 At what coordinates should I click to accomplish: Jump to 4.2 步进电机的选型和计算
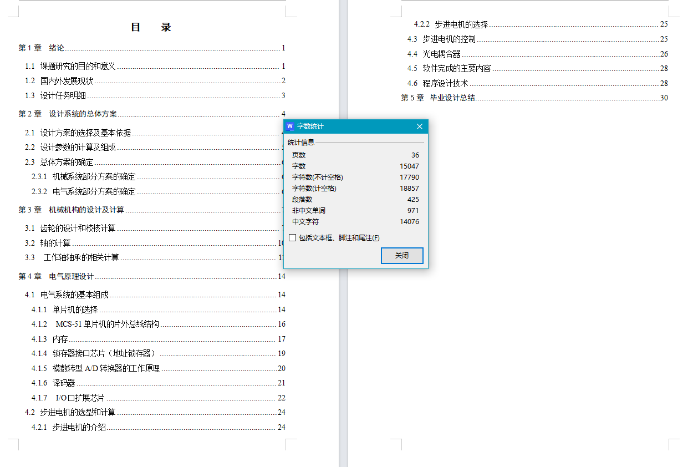[x=155, y=412]
